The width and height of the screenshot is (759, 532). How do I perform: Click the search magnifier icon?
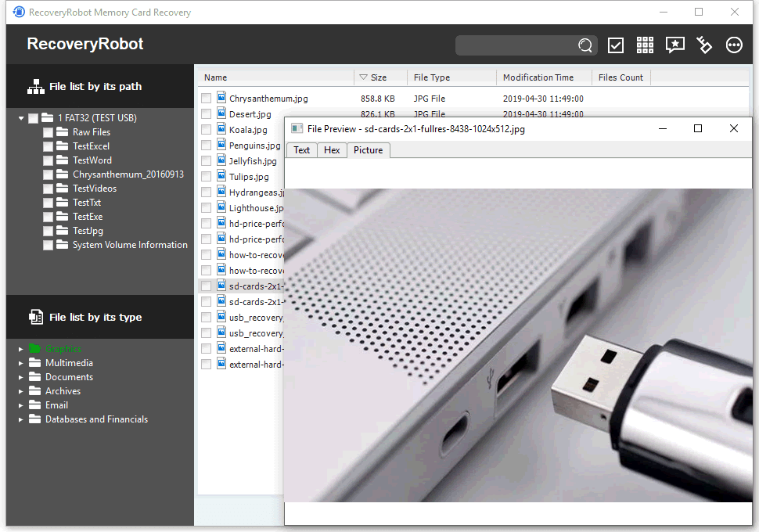coord(585,45)
